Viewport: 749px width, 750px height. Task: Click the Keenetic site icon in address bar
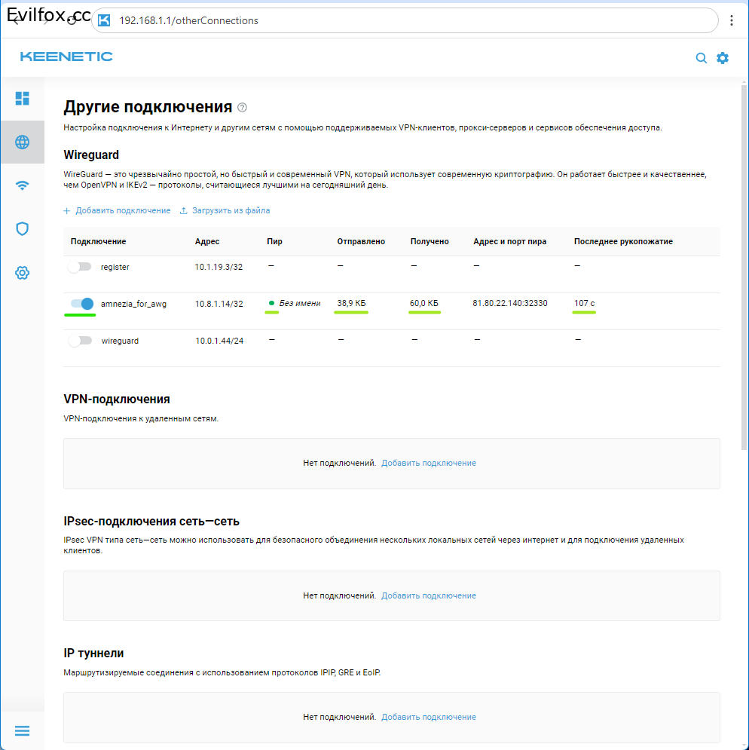click(x=104, y=20)
